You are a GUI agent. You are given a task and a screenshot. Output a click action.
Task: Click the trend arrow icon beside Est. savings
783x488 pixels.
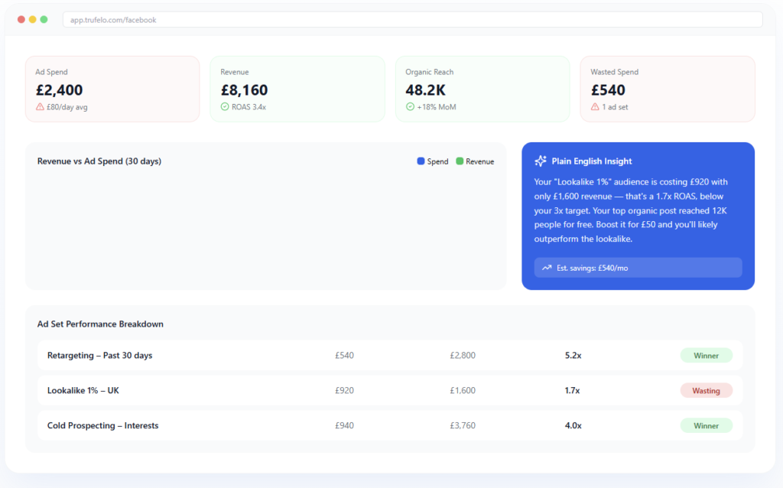(x=547, y=268)
